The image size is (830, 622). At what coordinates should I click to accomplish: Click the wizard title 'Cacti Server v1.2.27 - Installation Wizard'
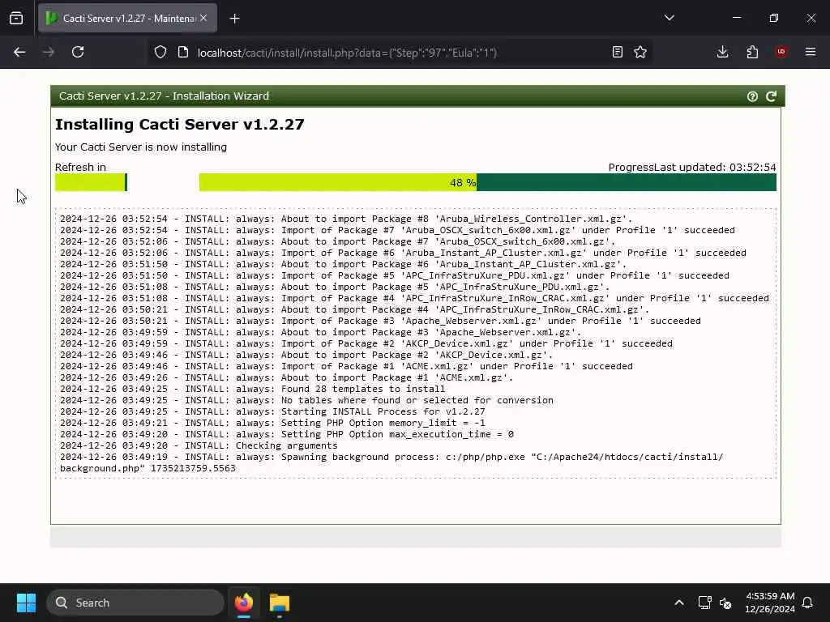[164, 96]
